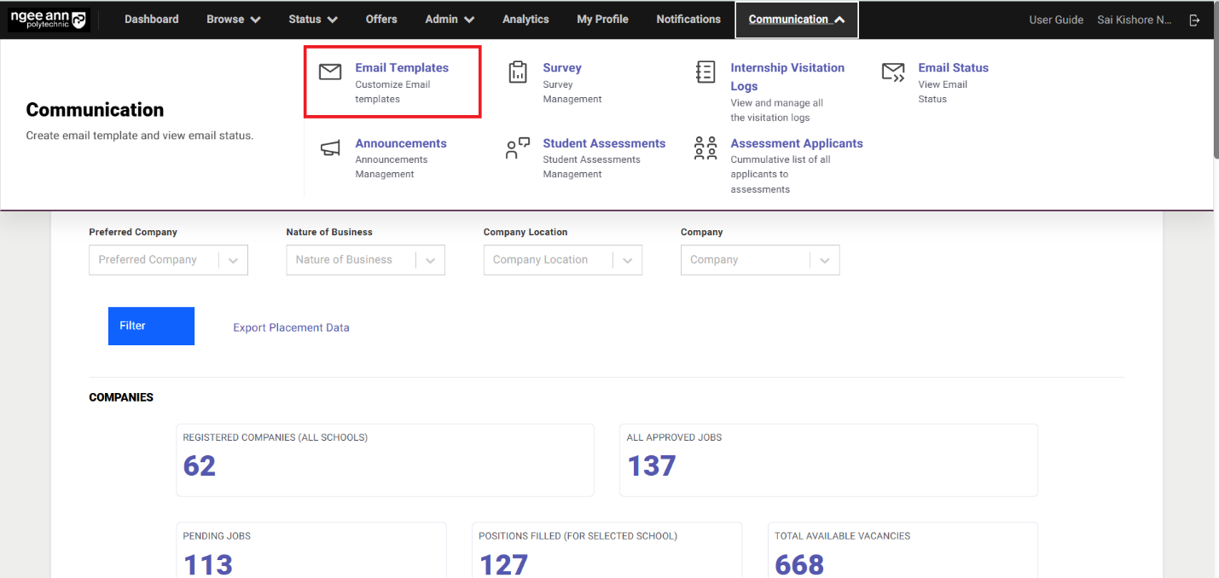Click the Student Assessments icon
The image size is (1219, 578).
[518, 148]
